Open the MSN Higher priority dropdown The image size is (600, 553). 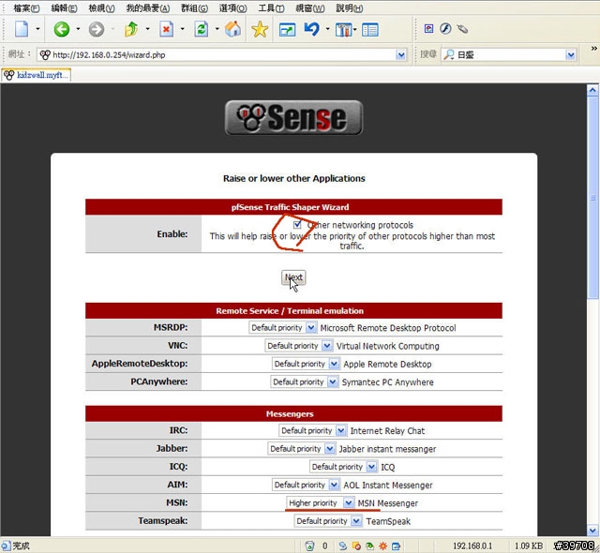[x=320, y=502]
